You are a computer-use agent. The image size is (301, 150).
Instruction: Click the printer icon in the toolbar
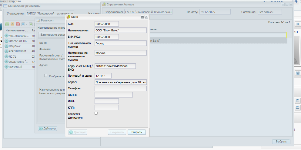click(23, 24)
